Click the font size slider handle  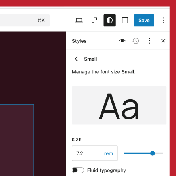pos(153,153)
